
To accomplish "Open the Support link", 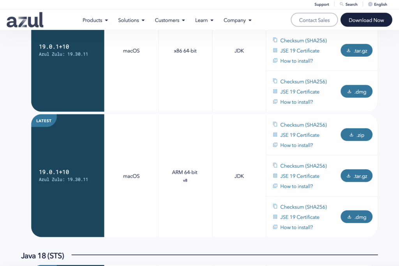I will coord(321,4).
